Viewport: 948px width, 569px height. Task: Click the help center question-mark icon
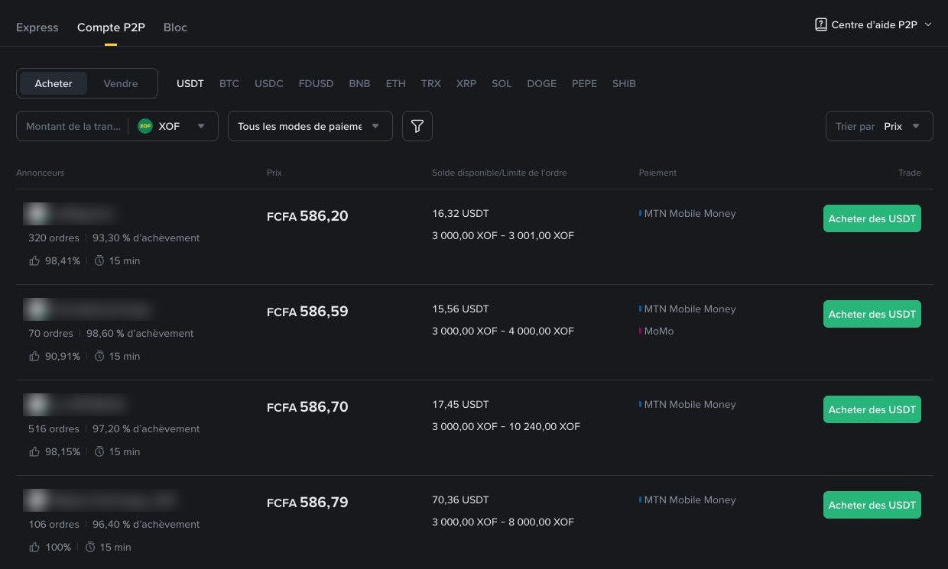click(821, 24)
